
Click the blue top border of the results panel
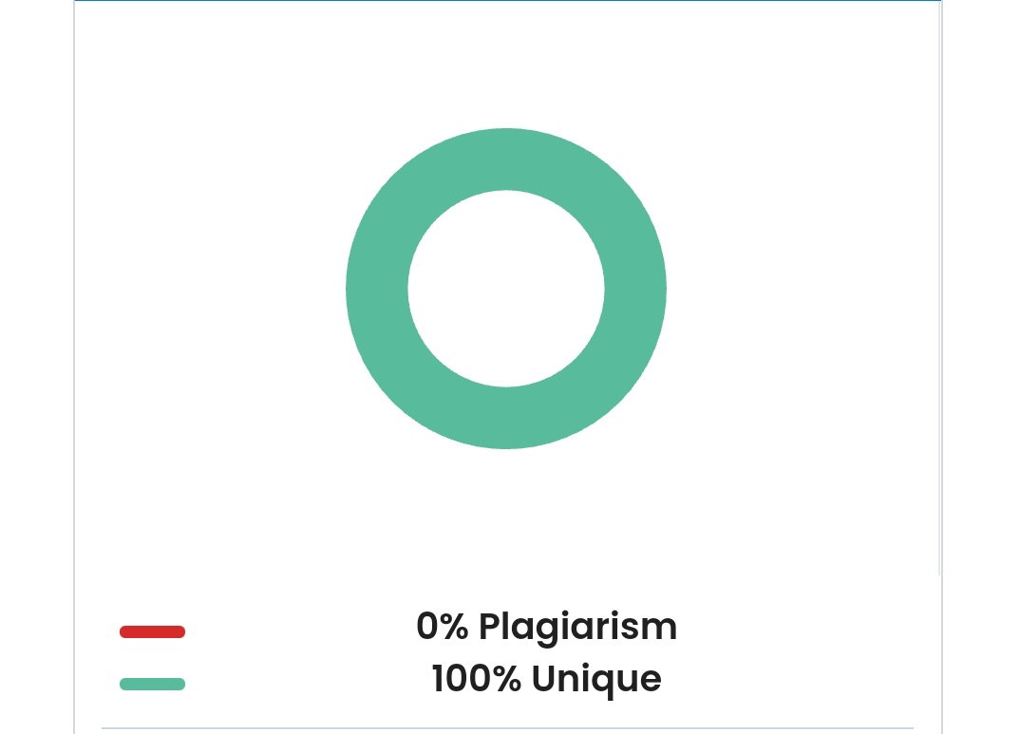pos(507,1)
